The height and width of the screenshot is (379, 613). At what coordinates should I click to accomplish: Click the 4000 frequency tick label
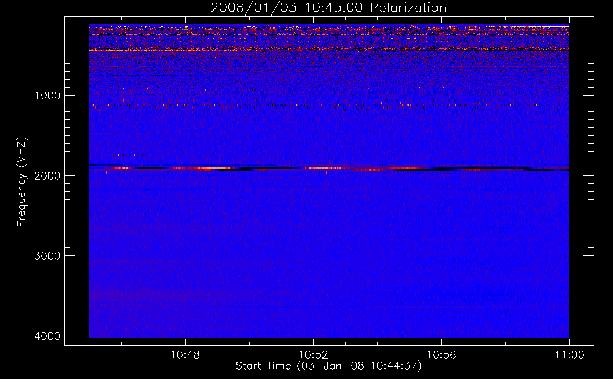47,336
